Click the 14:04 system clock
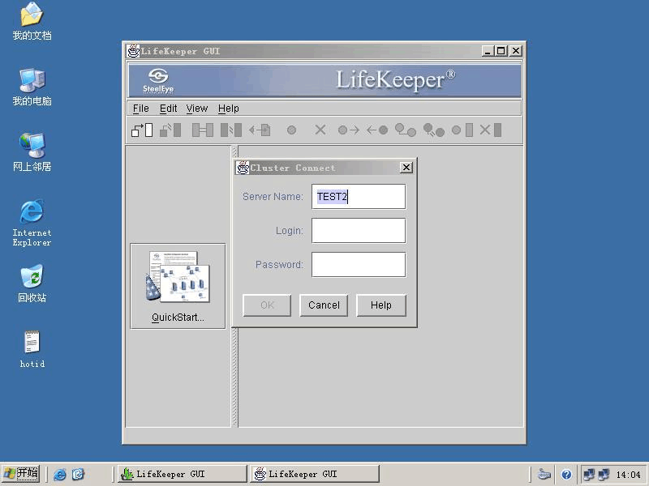The height and width of the screenshot is (486, 649). 628,475
